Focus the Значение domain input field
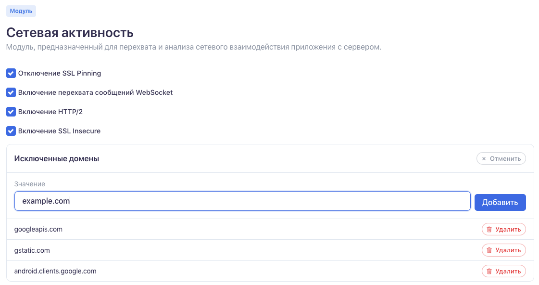539x285 pixels. point(242,201)
